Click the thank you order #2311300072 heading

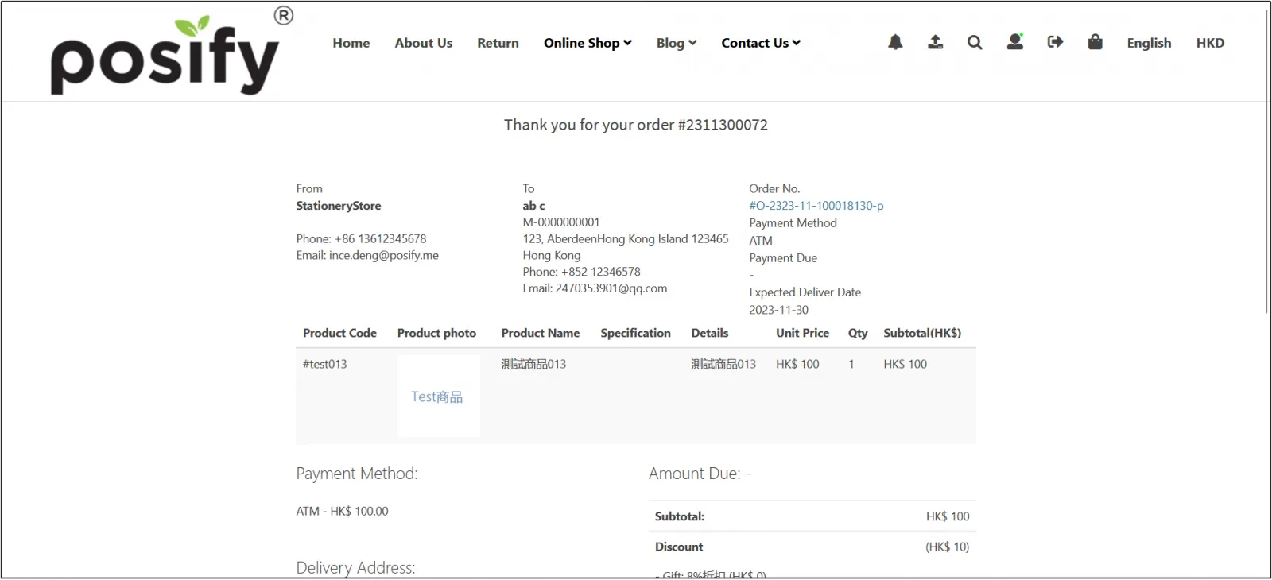pyautogui.click(x=636, y=125)
